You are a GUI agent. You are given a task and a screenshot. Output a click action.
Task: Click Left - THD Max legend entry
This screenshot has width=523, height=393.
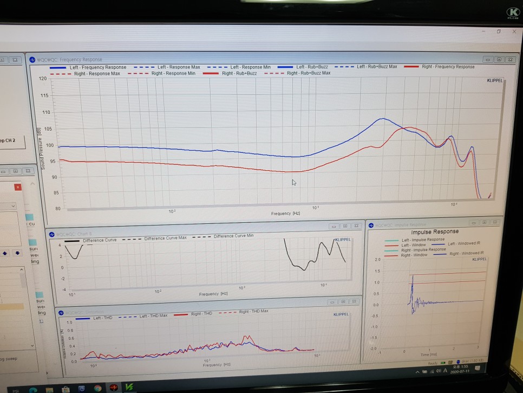143,316
